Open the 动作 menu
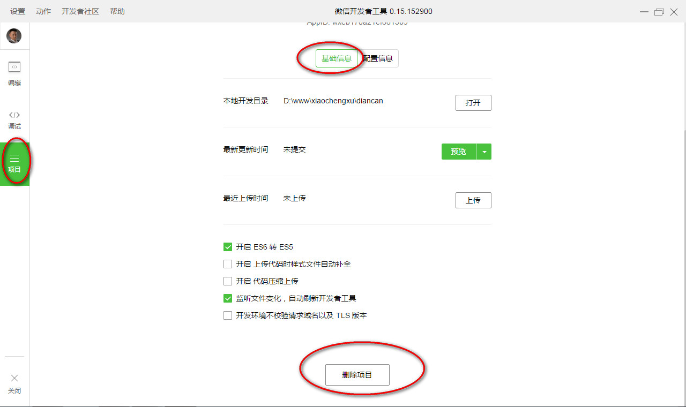Image resolution: width=686 pixels, height=407 pixels. pos(43,11)
